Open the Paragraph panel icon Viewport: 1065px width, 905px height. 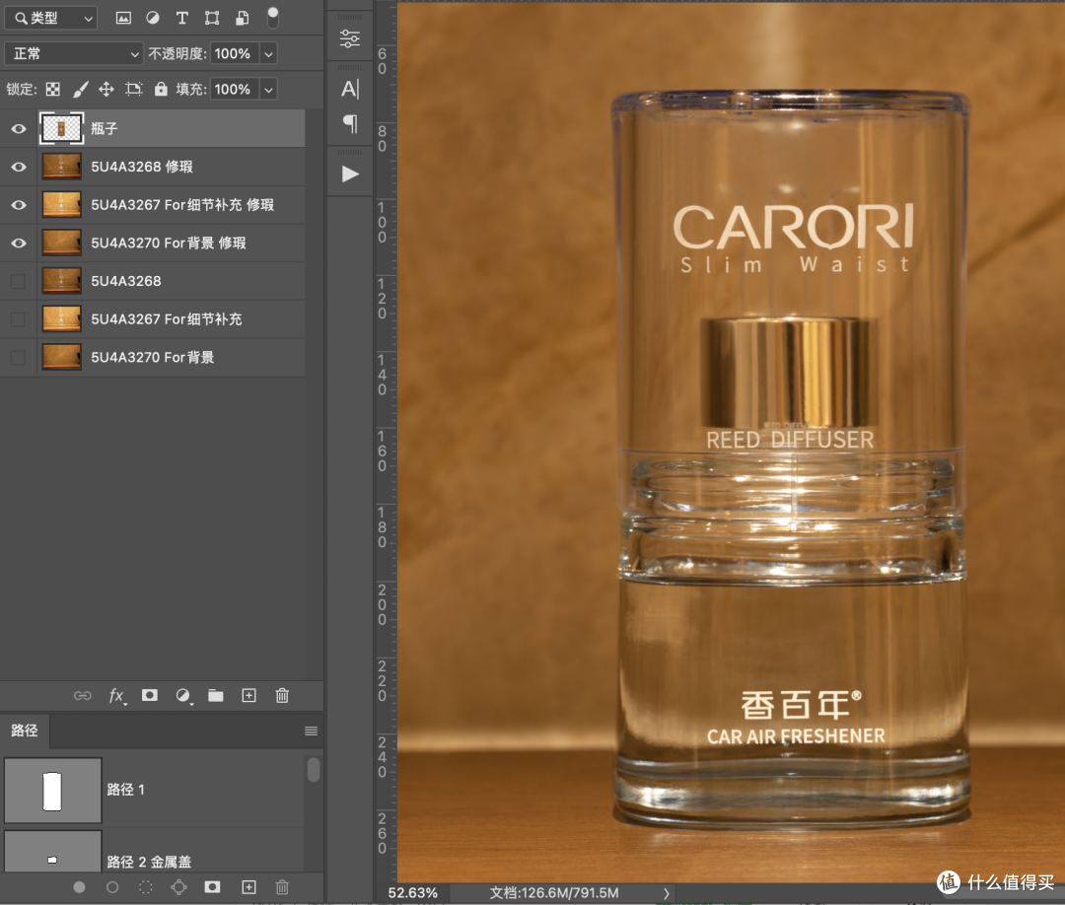click(350, 124)
